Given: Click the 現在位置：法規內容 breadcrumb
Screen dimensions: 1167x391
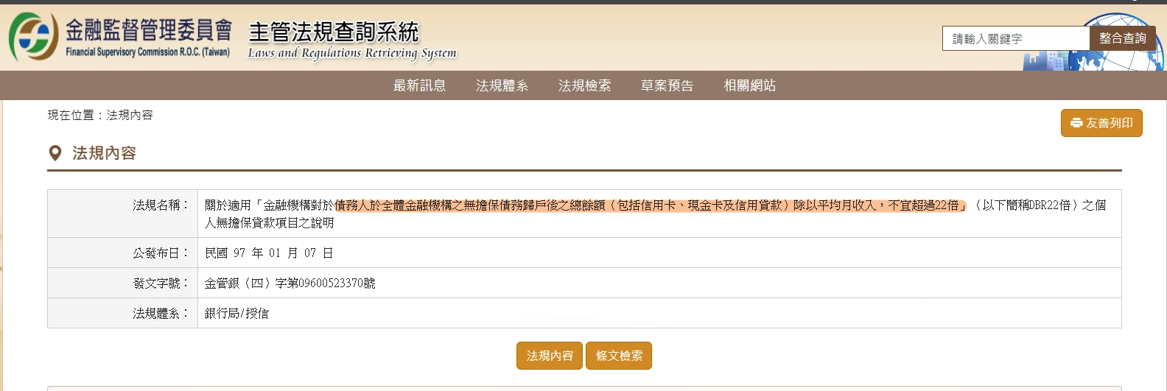Looking at the screenshot, I should coord(100,115).
